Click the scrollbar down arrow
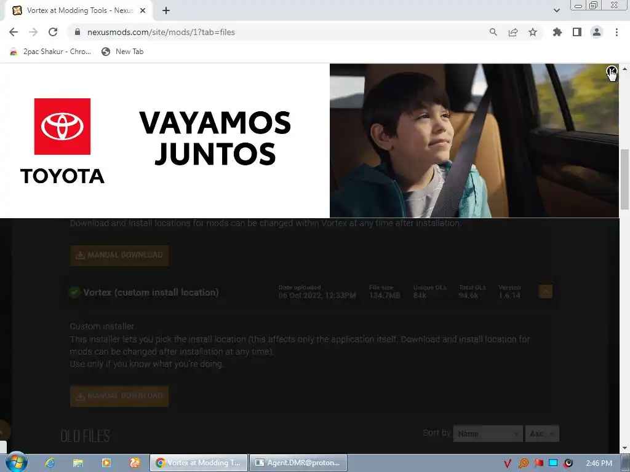 624,448
